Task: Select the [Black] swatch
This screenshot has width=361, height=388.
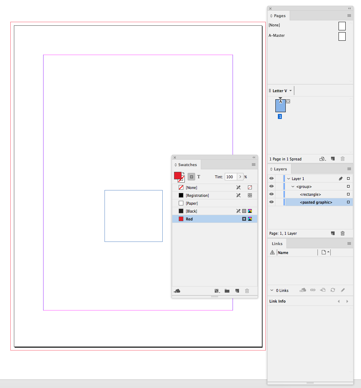Action: 192,211
